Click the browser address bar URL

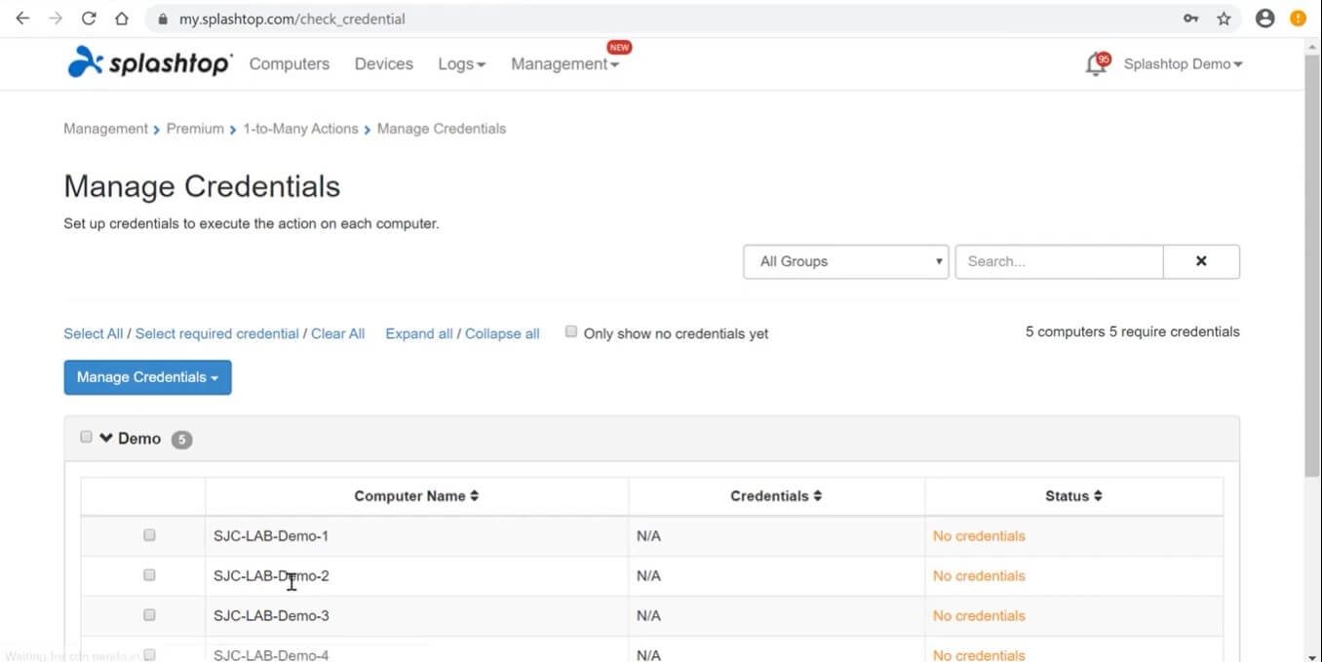tap(292, 19)
